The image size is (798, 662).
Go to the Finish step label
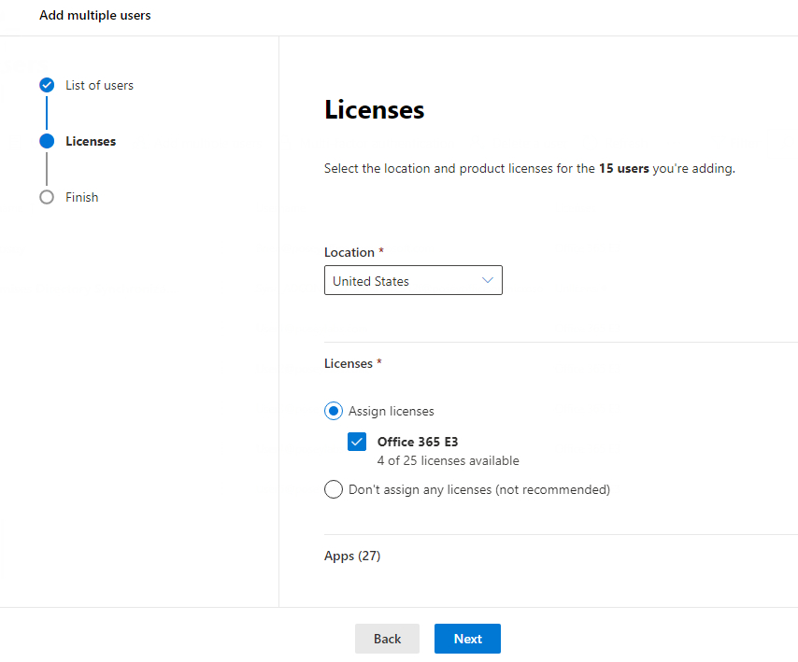82,197
